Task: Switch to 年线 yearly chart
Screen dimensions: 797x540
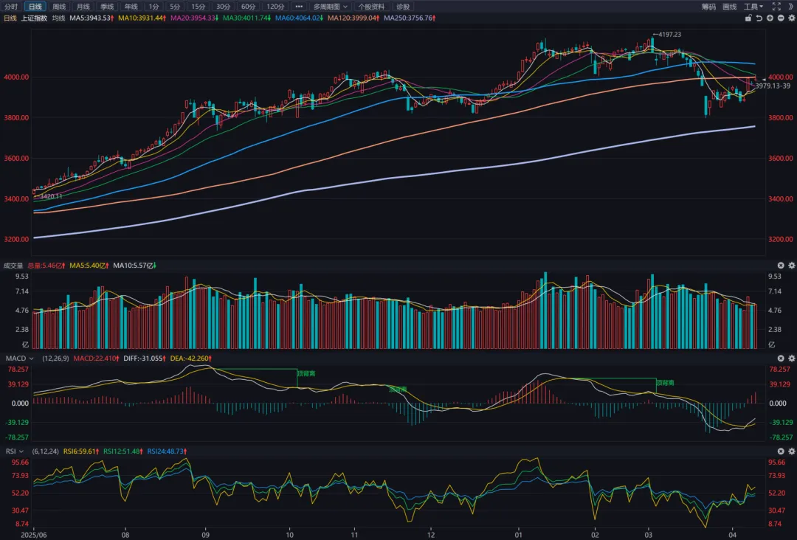Action: 131,7
